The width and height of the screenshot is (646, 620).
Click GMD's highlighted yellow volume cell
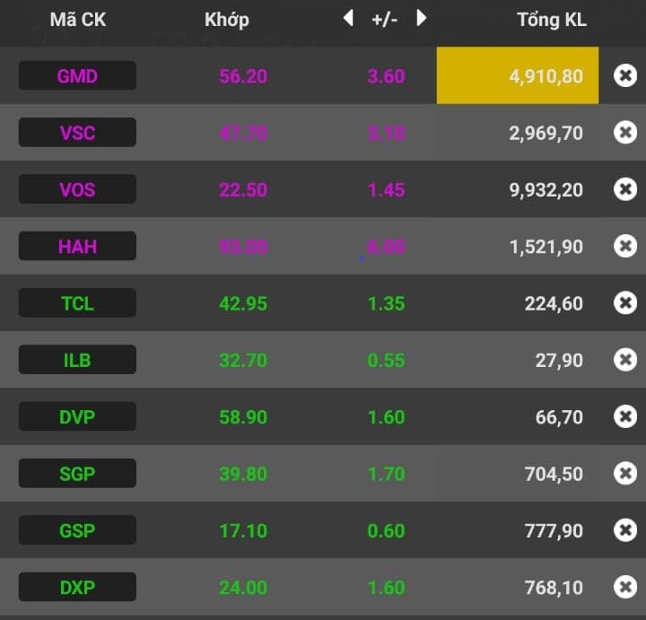[x=518, y=76]
